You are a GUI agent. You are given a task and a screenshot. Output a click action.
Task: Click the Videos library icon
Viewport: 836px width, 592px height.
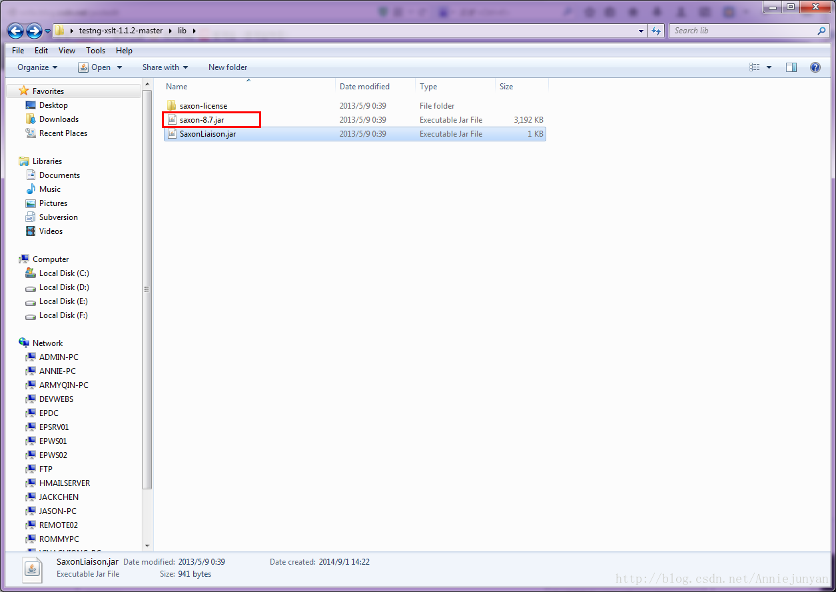(x=31, y=231)
